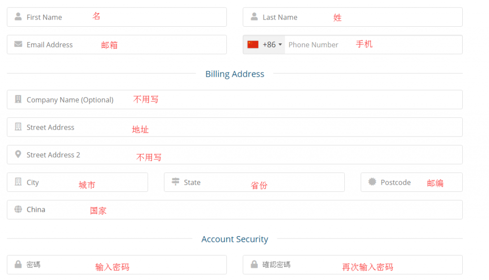Open the China country selector
Screen dimensions: 489x280
[x=234, y=209]
